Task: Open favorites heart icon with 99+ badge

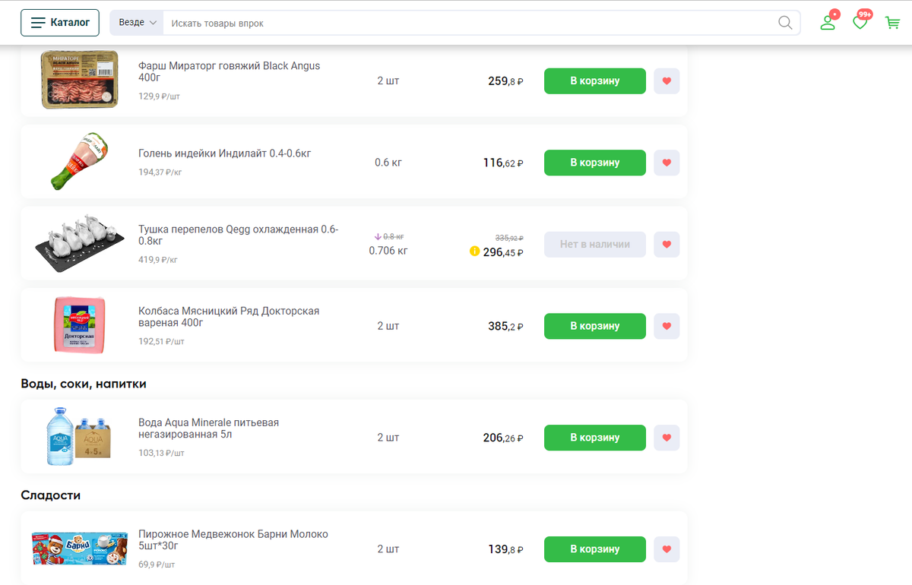Action: tap(860, 22)
